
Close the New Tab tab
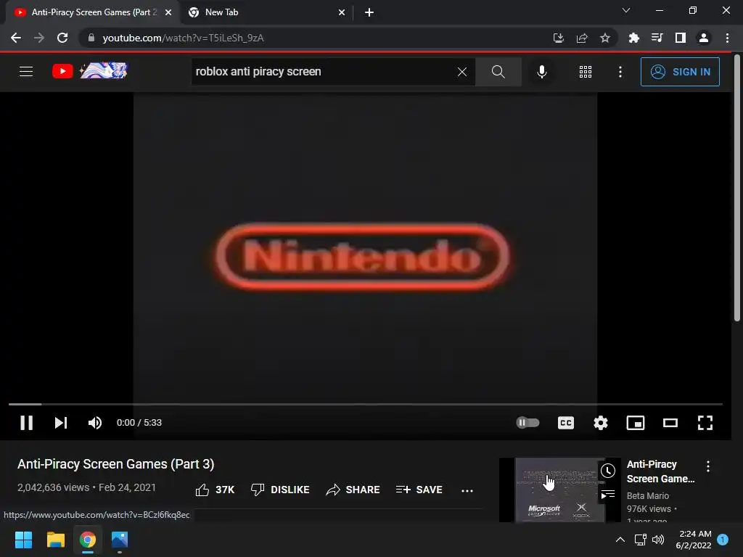click(x=342, y=12)
